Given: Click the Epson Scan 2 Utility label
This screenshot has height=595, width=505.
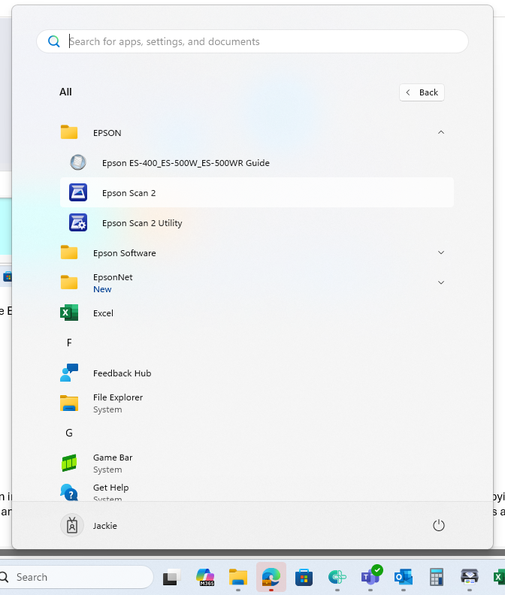Looking at the screenshot, I should [142, 223].
